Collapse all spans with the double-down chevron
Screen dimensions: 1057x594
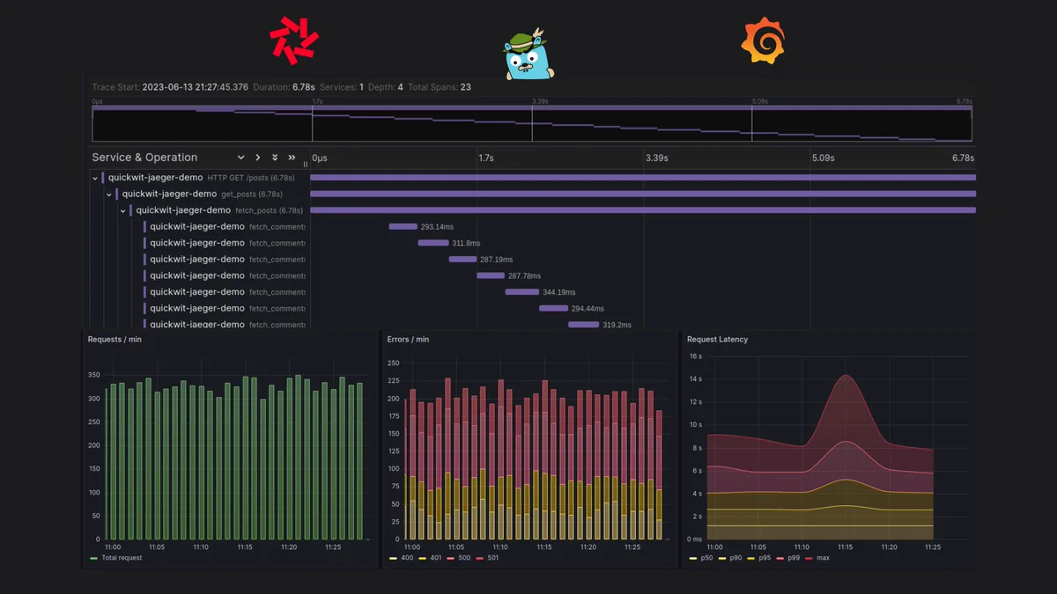click(x=275, y=158)
